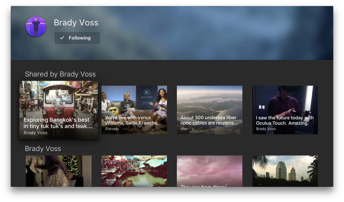The image size is (344, 202).
Task: Click the Brady Voss profile name heading
Action: pyautogui.click(x=76, y=23)
